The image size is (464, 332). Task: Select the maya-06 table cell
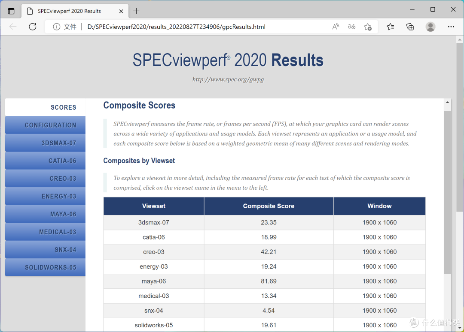153,281
